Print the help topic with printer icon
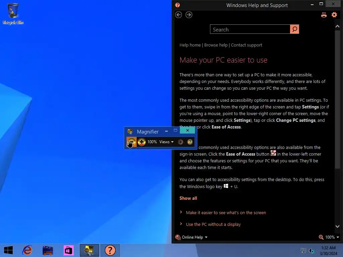The image size is (343, 257). [324, 15]
